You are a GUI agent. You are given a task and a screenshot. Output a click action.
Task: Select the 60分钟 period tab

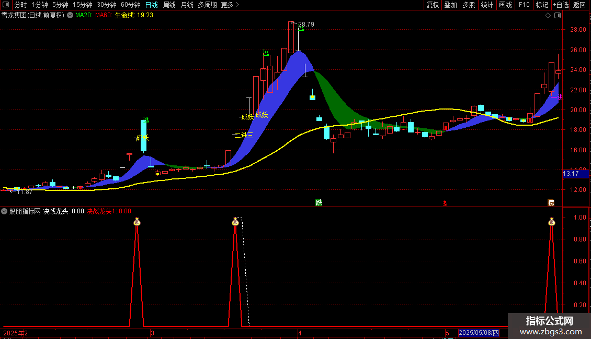click(x=131, y=5)
